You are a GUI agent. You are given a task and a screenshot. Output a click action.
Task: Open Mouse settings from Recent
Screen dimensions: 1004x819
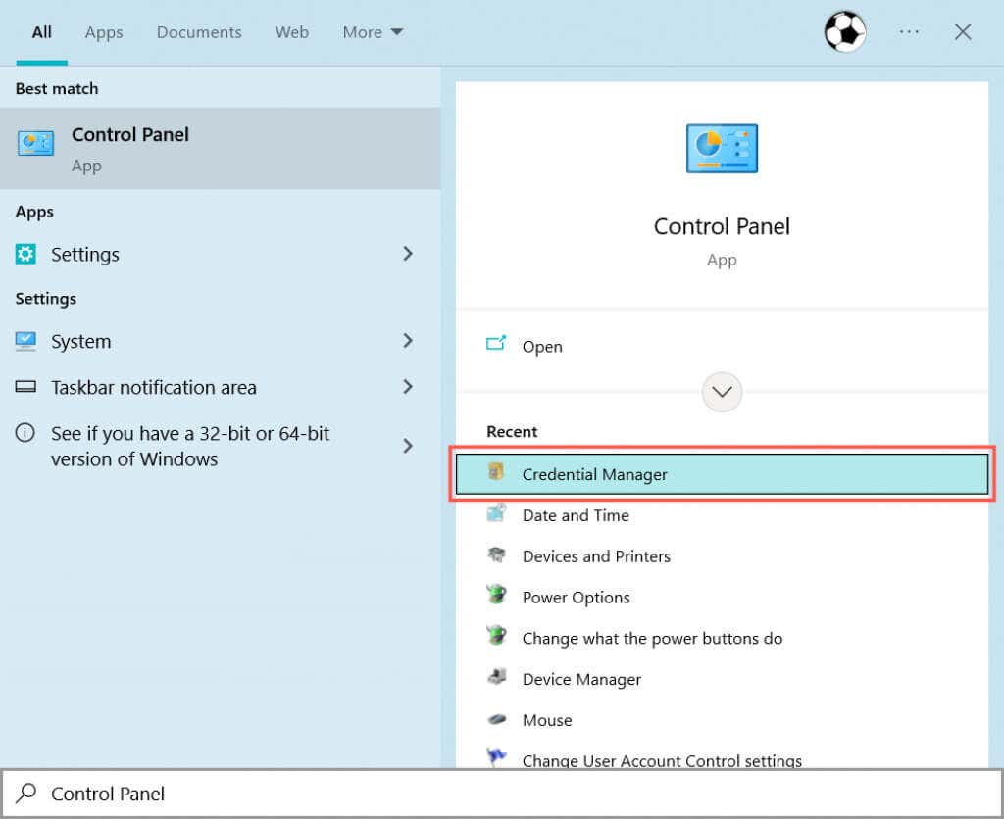[722, 720]
